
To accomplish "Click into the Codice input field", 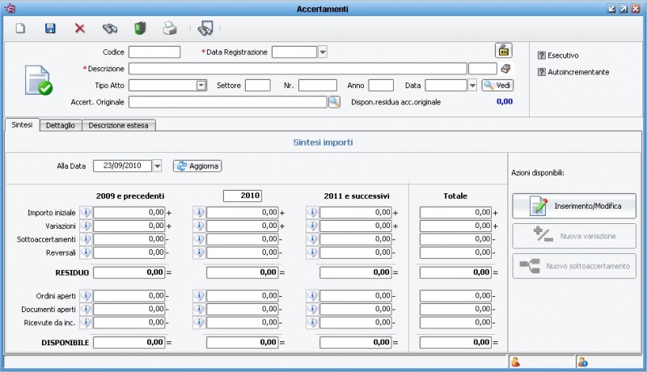I will click(154, 53).
